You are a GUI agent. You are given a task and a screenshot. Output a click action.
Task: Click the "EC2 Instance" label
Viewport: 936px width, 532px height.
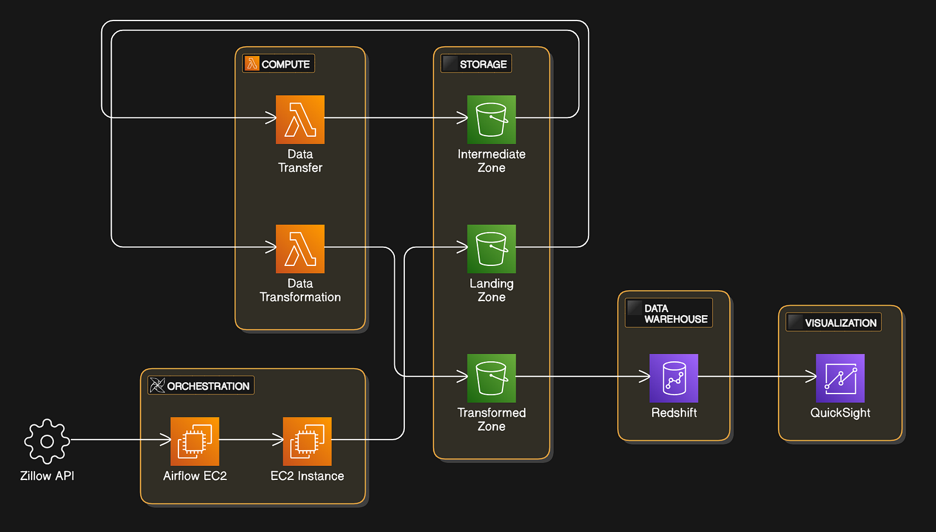pyautogui.click(x=307, y=476)
